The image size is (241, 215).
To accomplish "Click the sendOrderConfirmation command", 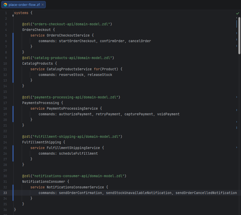I will (x=81, y=193).
